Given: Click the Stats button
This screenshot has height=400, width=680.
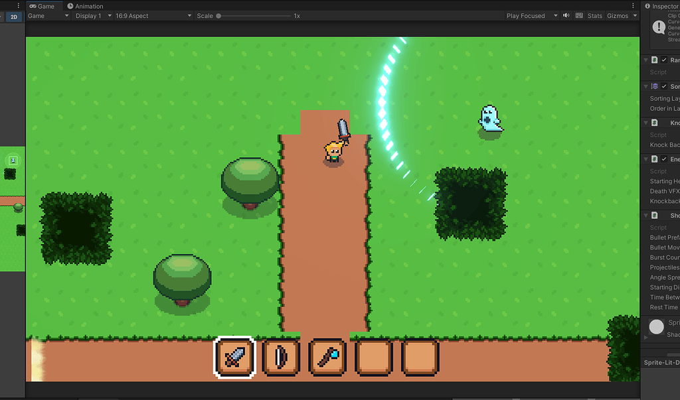Looking at the screenshot, I should (x=594, y=15).
